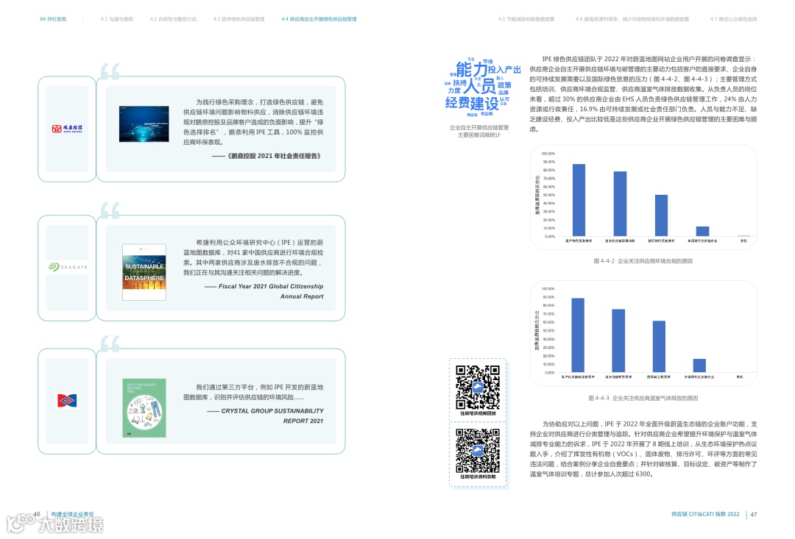The width and height of the screenshot is (795, 539).
Task: Click citation CRYSTAL GROUP SUSTAINABILITY REPORT 2021
Action: (x=265, y=416)
